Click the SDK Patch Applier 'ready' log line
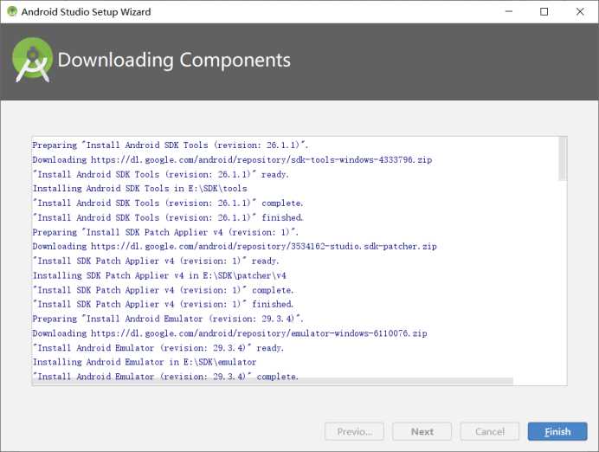Image resolution: width=599 pixels, height=452 pixels. tap(156, 261)
